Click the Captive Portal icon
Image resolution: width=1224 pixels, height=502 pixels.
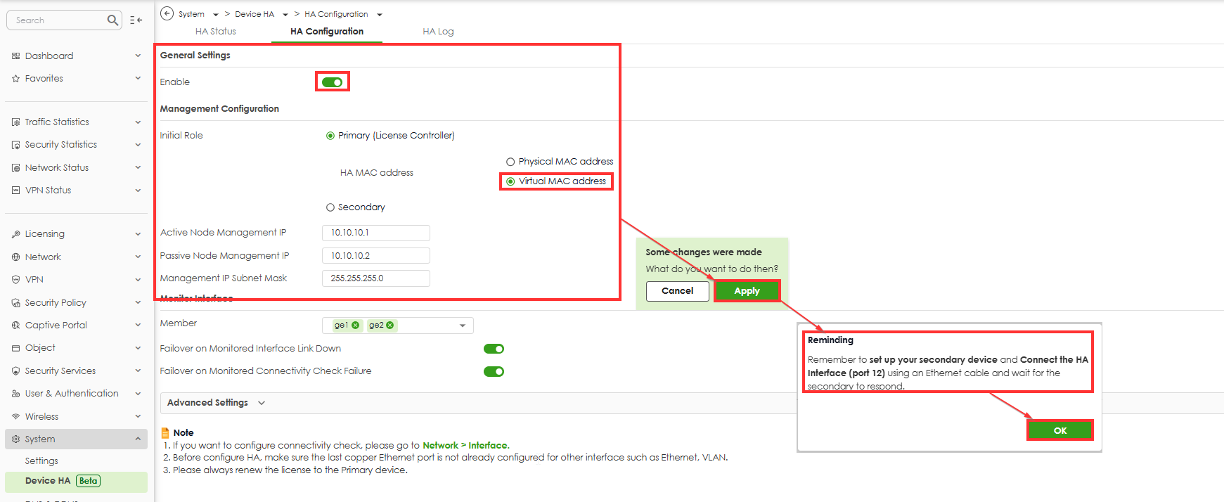point(15,326)
